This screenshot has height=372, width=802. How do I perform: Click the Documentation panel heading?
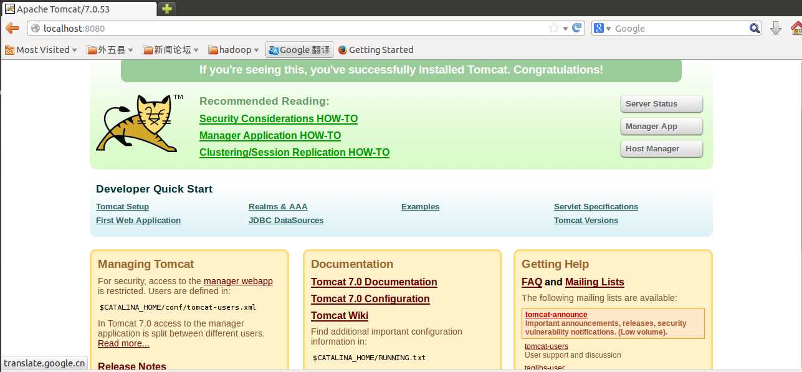(352, 264)
